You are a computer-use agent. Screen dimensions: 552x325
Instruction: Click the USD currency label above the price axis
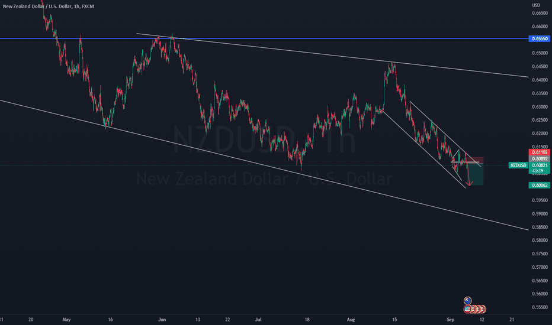536,5
